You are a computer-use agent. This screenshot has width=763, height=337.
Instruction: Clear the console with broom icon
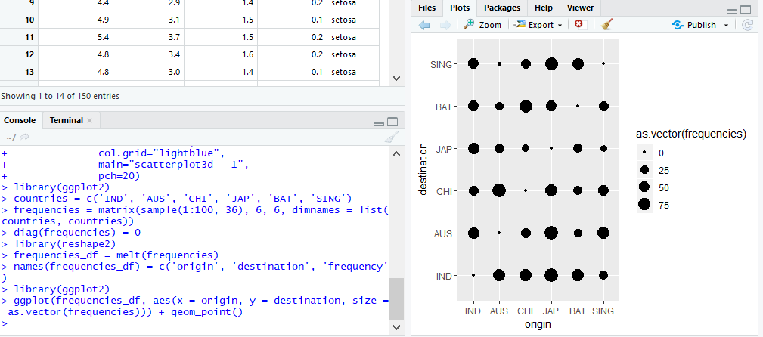[391, 138]
